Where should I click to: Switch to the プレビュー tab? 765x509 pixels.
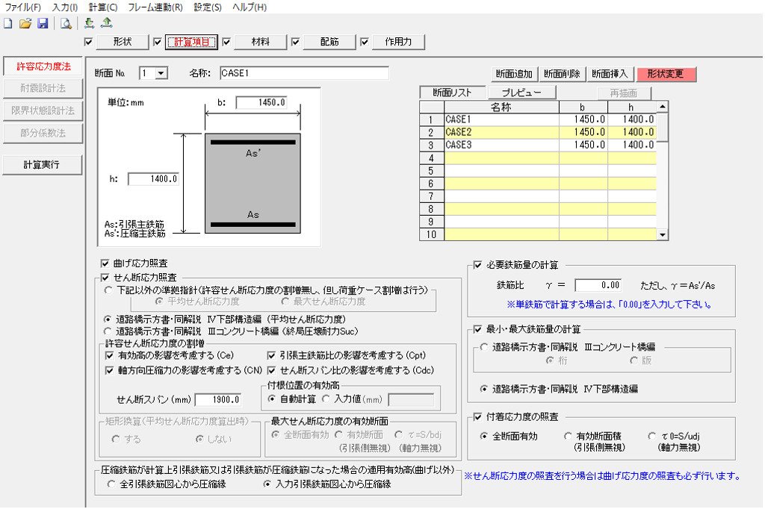(x=521, y=93)
